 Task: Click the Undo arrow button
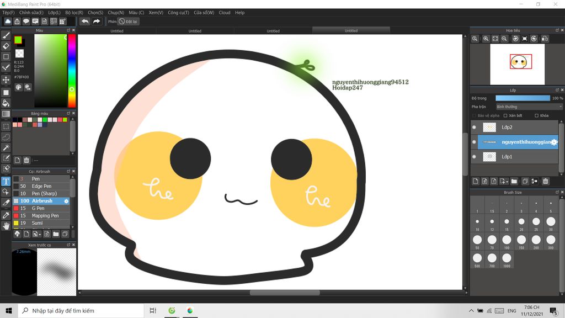[85, 22]
